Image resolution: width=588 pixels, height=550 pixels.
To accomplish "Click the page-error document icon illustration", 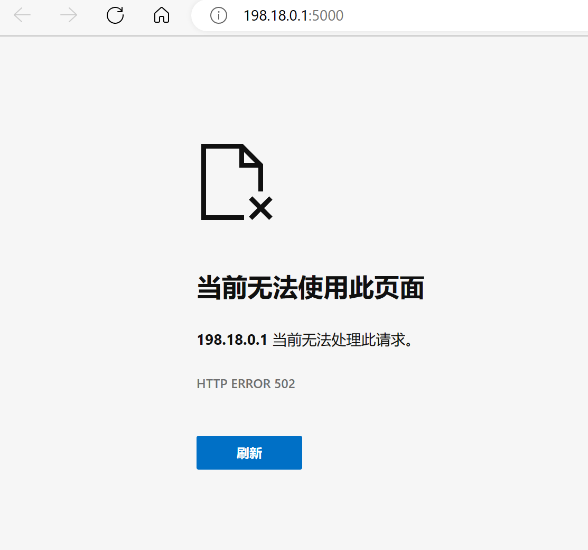I will click(234, 182).
